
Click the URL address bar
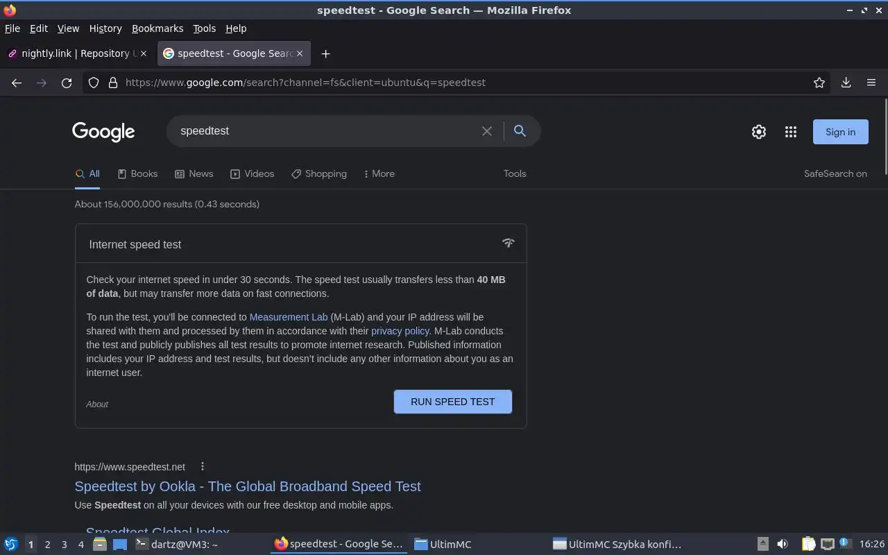tap(458, 83)
